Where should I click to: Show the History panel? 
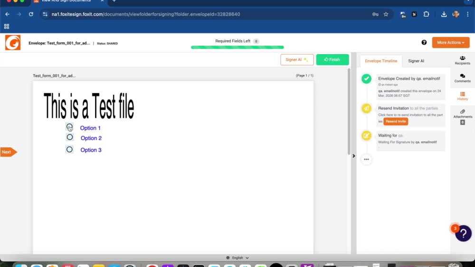(462, 96)
